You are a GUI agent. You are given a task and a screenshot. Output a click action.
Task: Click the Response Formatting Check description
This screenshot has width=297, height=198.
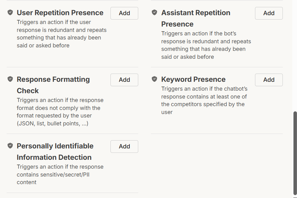pyautogui.click(x=60, y=112)
